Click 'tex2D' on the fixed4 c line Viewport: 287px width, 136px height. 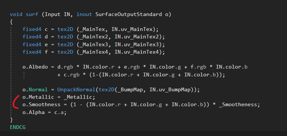pos(65,29)
